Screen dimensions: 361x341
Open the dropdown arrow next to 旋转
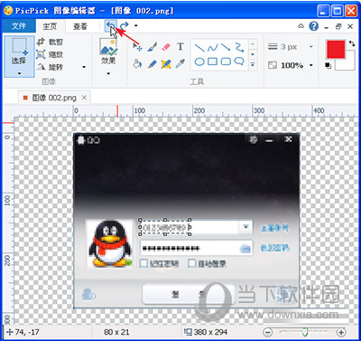(84, 67)
